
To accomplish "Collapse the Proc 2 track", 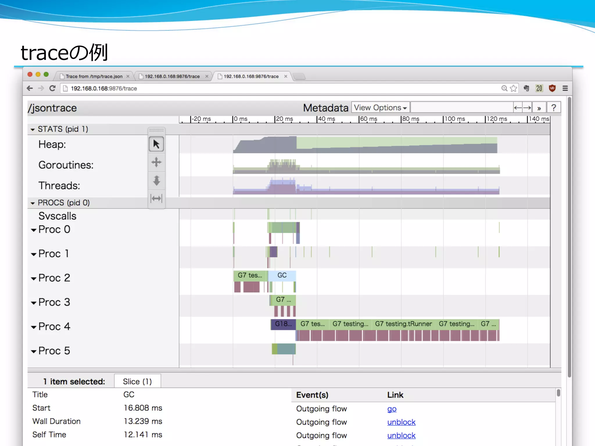I will click(x=34, y=278).
